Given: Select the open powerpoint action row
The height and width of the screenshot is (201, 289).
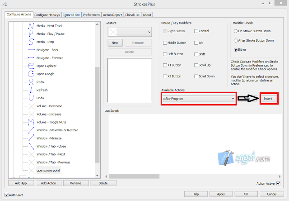Looking at the screenshot, I should [48, 170].
